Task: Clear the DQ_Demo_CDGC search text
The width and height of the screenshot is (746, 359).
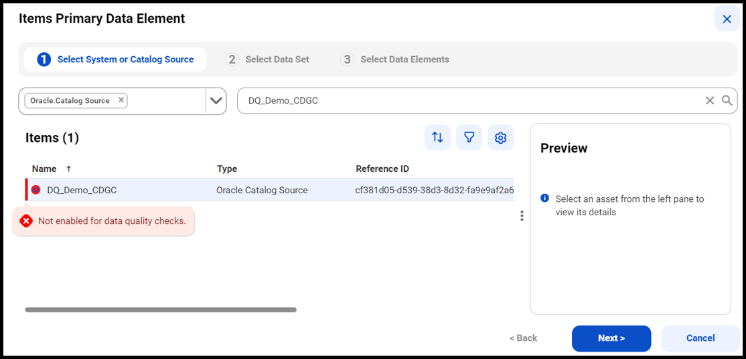Action: click(x=710, y=100)
